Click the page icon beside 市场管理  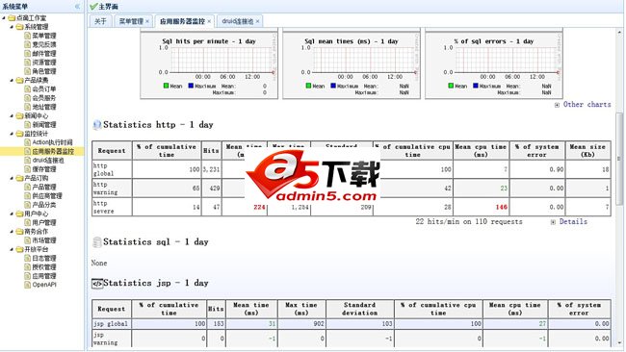click(28, 240)
